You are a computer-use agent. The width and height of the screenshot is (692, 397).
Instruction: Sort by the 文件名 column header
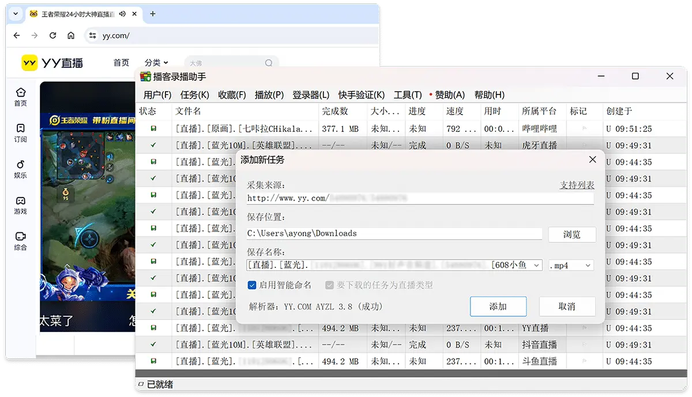tap(245, 111)
